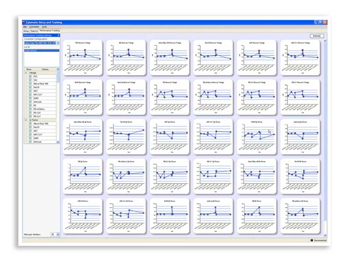Collapse the Qr Factor criteria group

[26, 120]
